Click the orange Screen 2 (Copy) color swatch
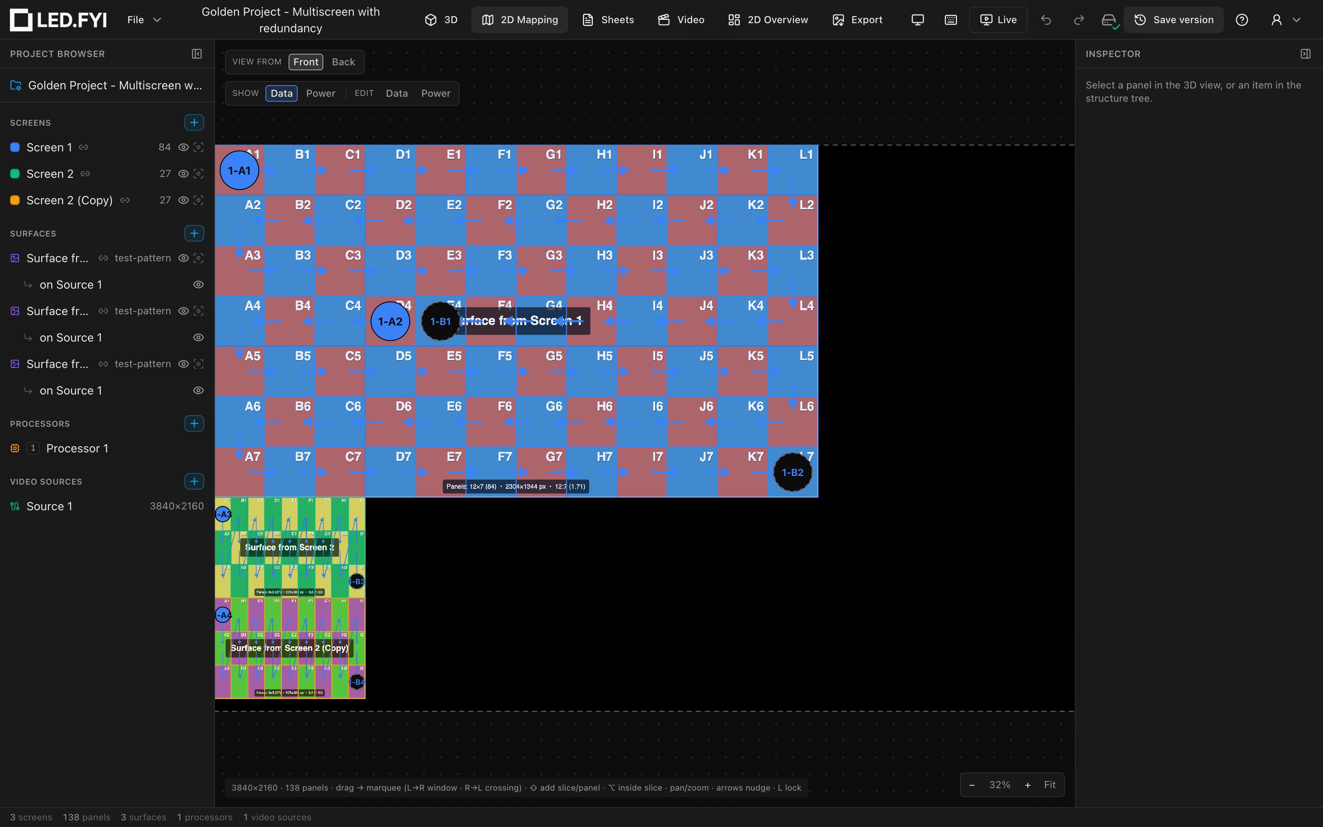Viewport: 1323px width, 827px height. tap(15, 200)
